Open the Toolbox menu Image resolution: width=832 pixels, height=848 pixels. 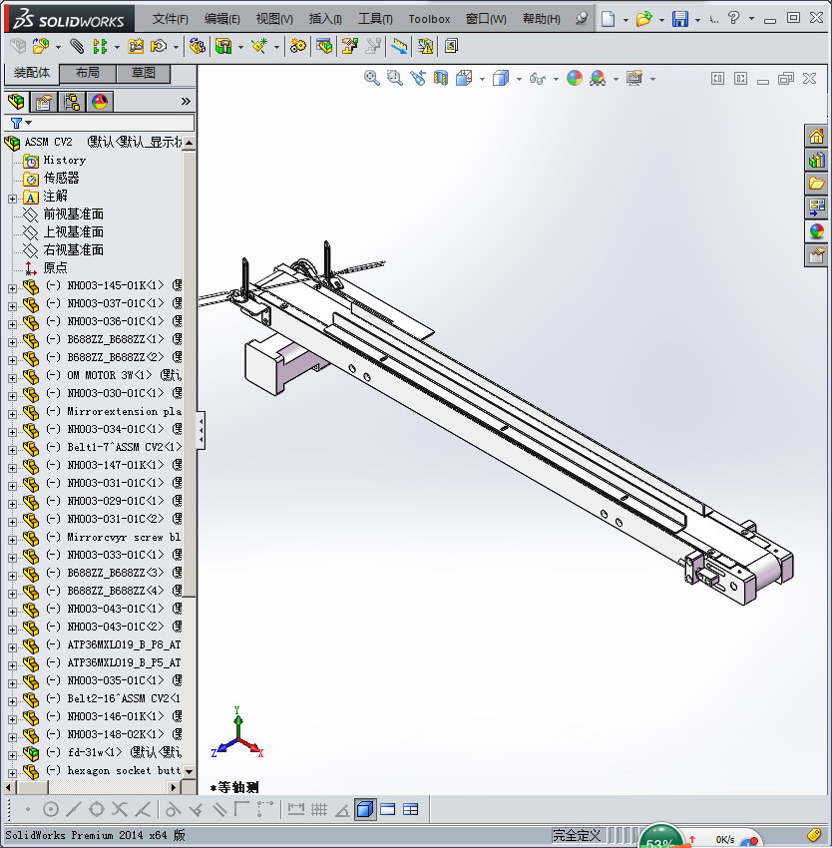[x=429, y=19]
